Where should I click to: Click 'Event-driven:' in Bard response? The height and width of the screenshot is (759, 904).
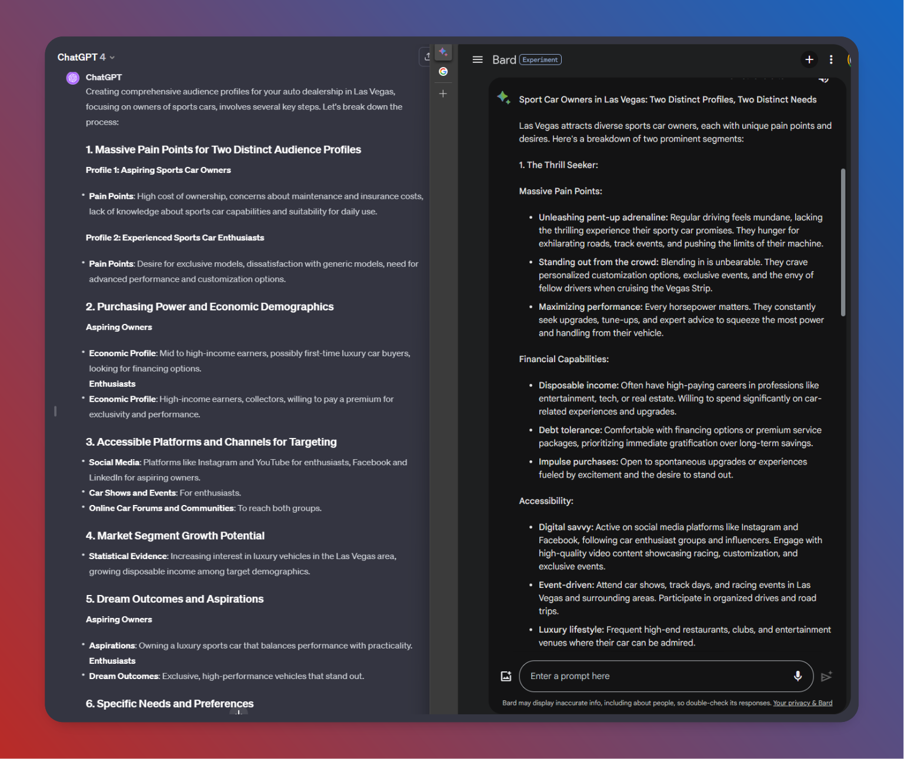click(566, 585)
